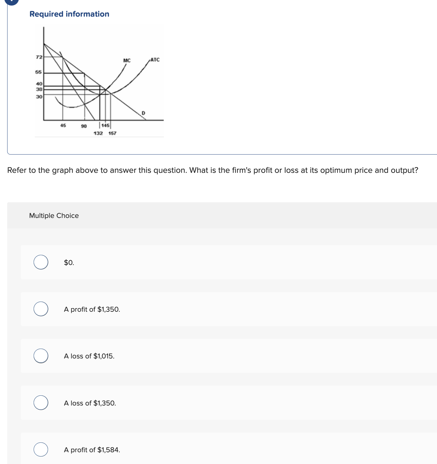The image size is (437, 464).
Task: Select the answer A profit of $1,350
Action: tap(41, 309)
